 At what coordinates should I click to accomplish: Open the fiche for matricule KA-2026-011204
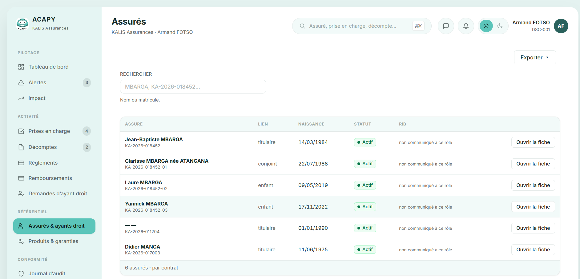[533, 228]
